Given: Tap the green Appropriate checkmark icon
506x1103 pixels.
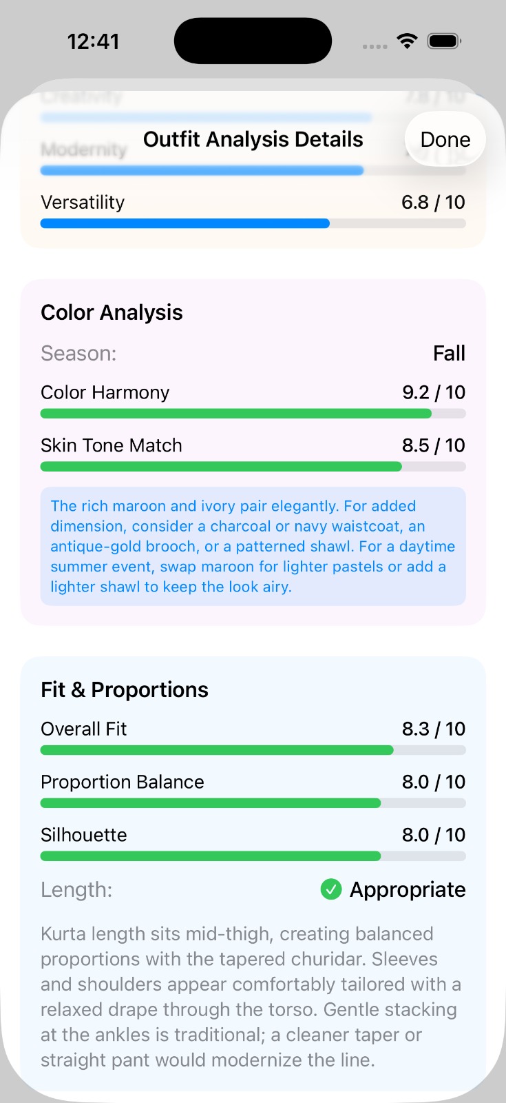Looking at the screenshot, I should (x=331, y=889).
